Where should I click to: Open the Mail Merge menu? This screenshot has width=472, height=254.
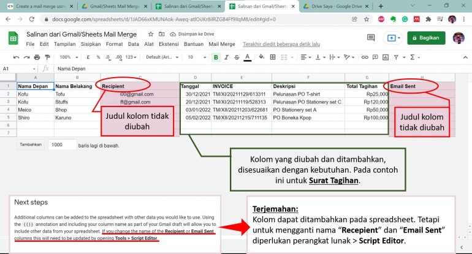click(222, 44)
